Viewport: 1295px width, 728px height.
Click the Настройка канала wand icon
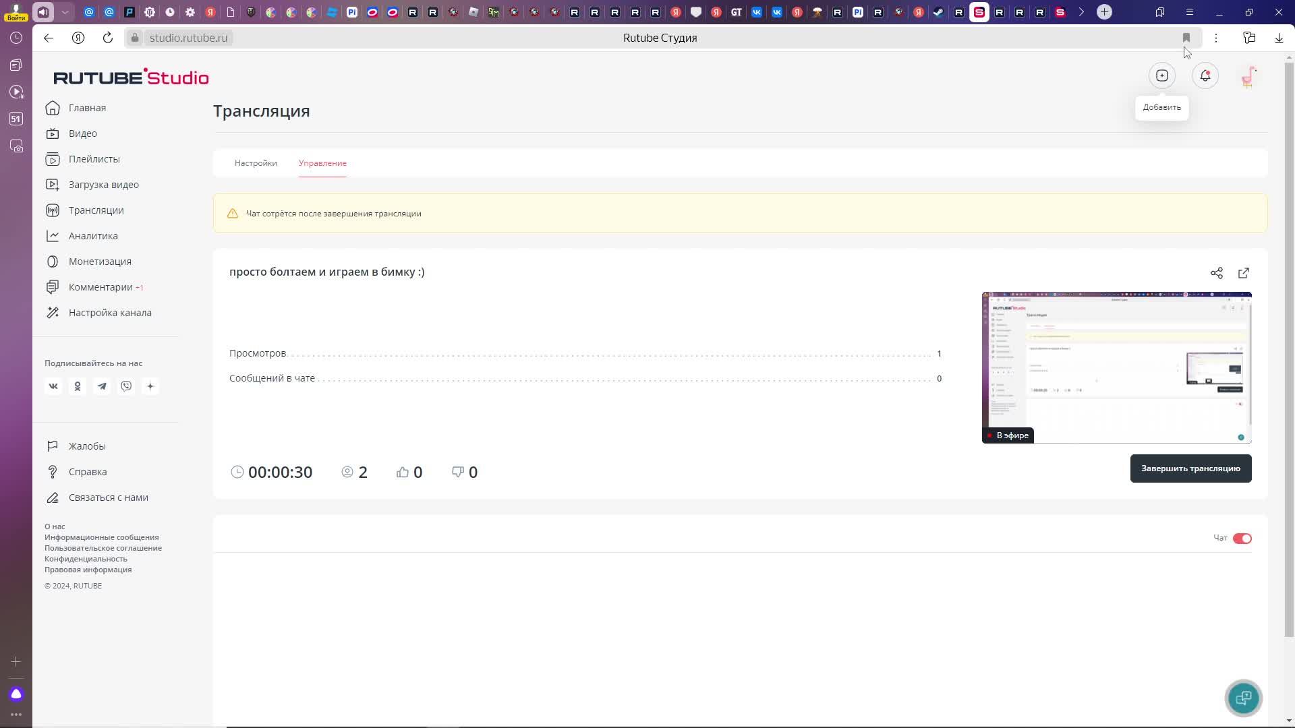[x=53, y=313]
